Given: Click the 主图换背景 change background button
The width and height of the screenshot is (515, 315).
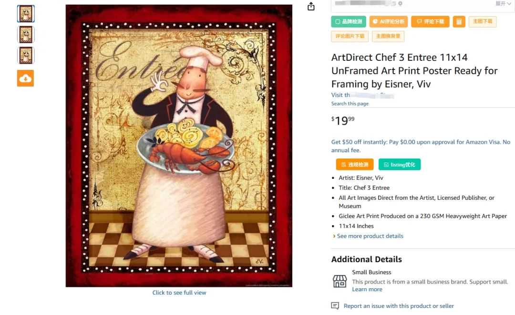Looking at the screenshot, I should (388, 36).
